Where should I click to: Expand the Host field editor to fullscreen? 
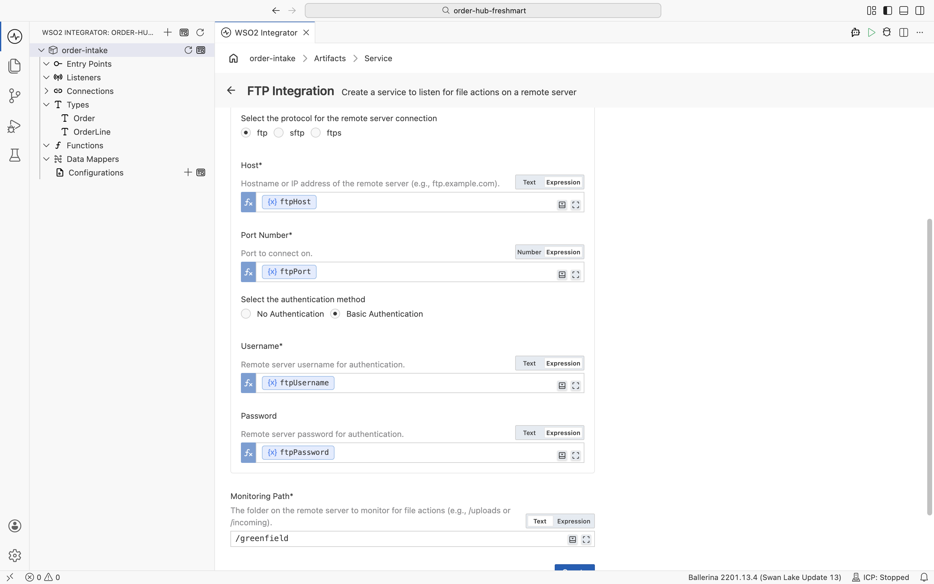575,205
